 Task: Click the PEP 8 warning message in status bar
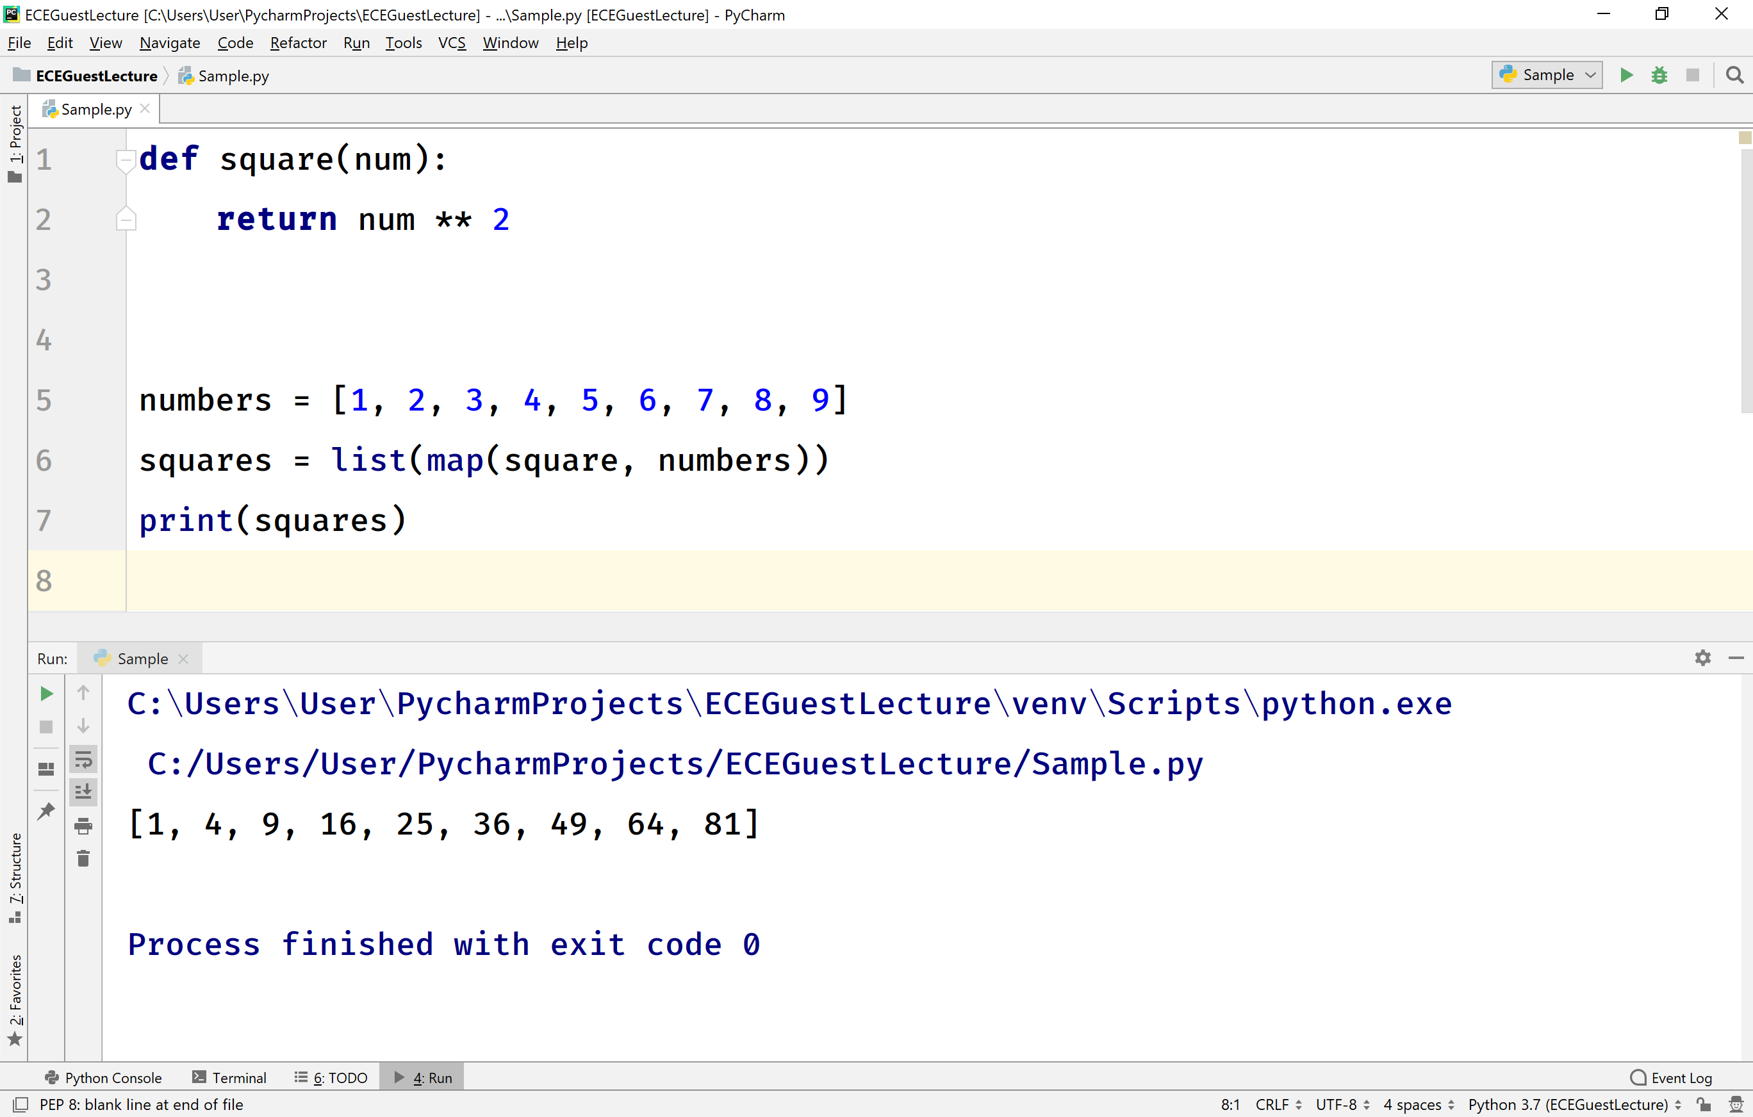point(143,1104)
